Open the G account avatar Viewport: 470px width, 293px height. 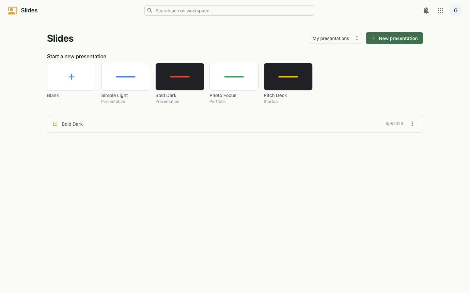[456, 10]
